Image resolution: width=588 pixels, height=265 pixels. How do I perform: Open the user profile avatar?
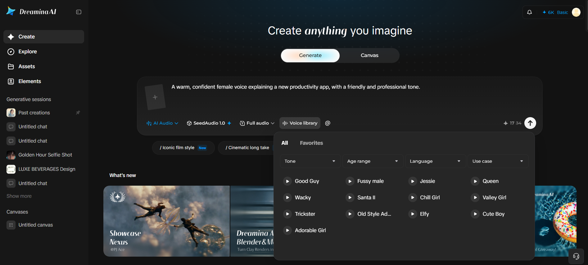point(576,12)
